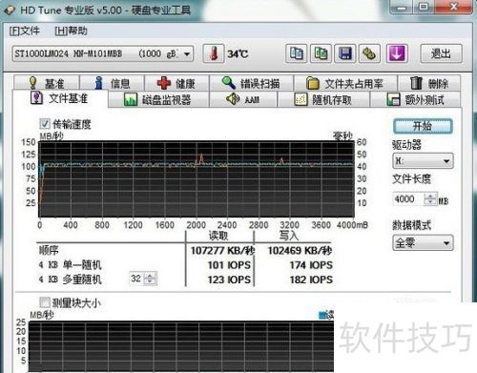Click the 开始 start button
The height and width of the screenshot is (373, 477).
[x=423, y=126]
